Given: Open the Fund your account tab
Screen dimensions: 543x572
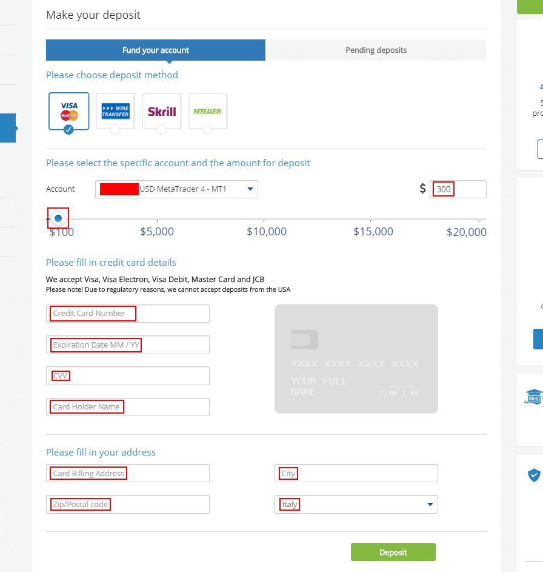Looking at the screenshot, I should pyautogui.click(x=156, y=50).
